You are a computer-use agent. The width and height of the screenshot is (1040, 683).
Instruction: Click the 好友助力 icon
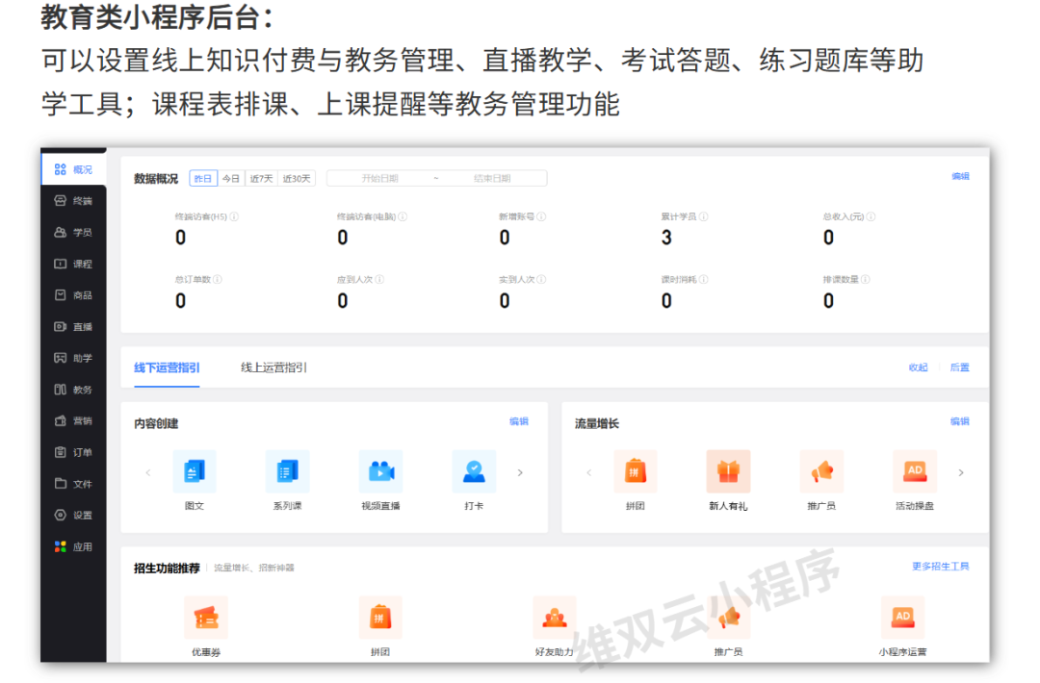[555, 618]
